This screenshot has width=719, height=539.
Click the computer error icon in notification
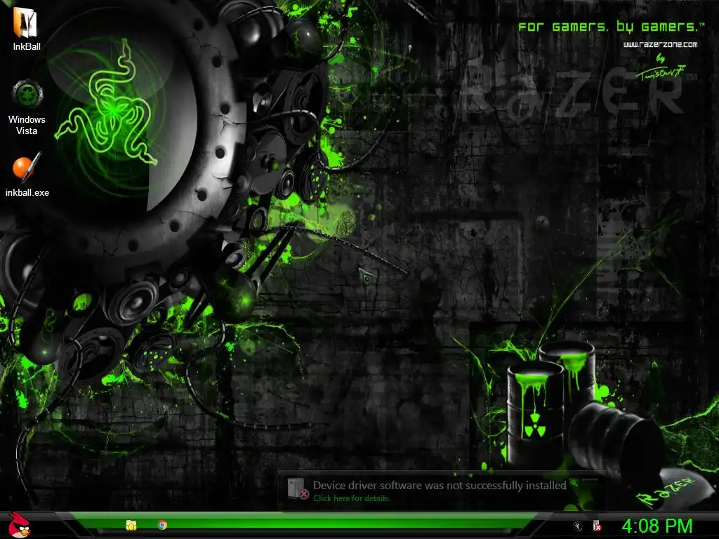tap(298, 488)
